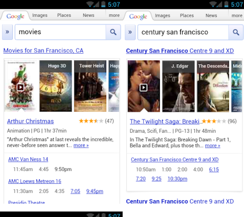
Task: Open 'Movies for San Francisco, CA' link
Action: click(44, 51)
